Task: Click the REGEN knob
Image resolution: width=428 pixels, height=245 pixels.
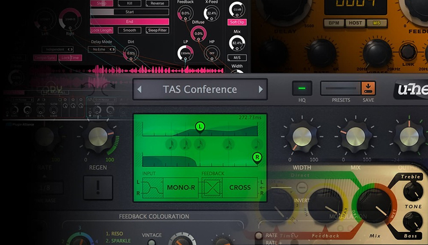Action: click(98, 137)
